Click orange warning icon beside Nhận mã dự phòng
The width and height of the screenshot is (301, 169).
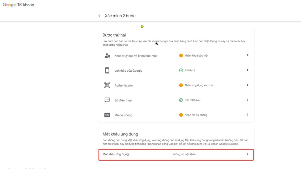click(181, 115)
